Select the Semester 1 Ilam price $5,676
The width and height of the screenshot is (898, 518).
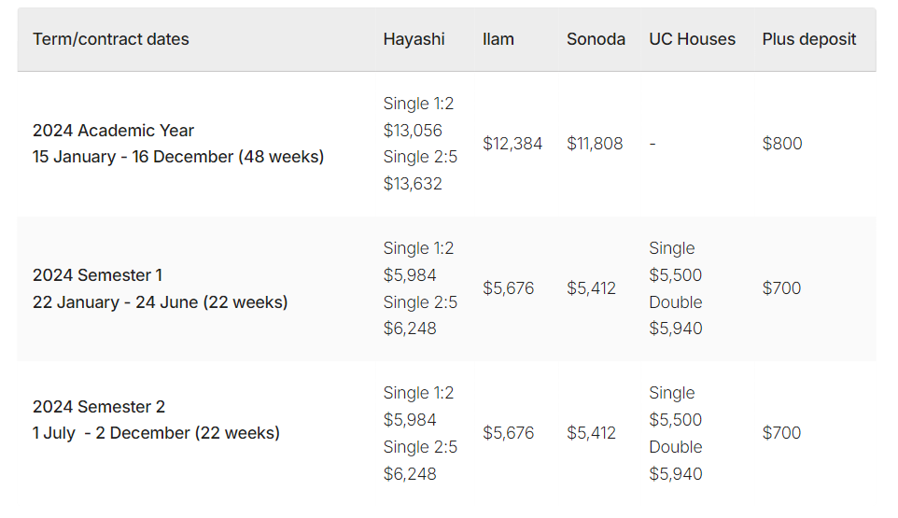509,288
